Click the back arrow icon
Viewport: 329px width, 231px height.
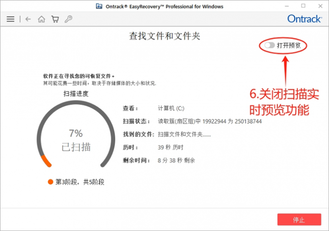click(28, 19)
